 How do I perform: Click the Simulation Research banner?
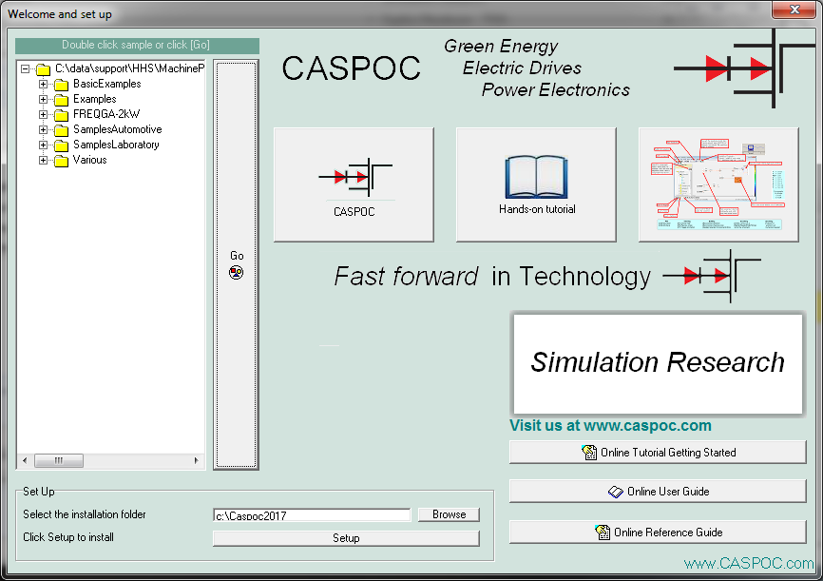[x=658, y=363]
